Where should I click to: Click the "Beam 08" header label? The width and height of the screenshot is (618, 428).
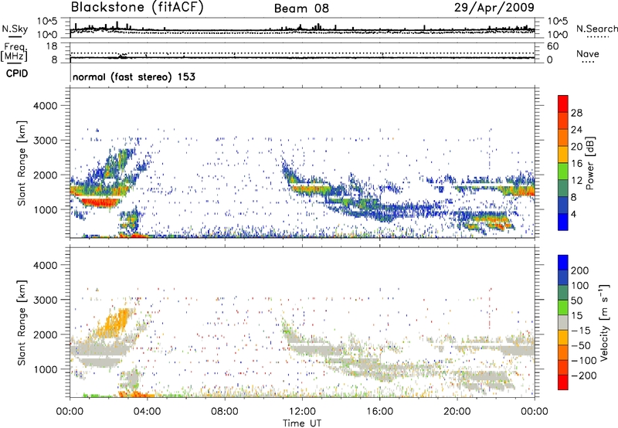301,8
